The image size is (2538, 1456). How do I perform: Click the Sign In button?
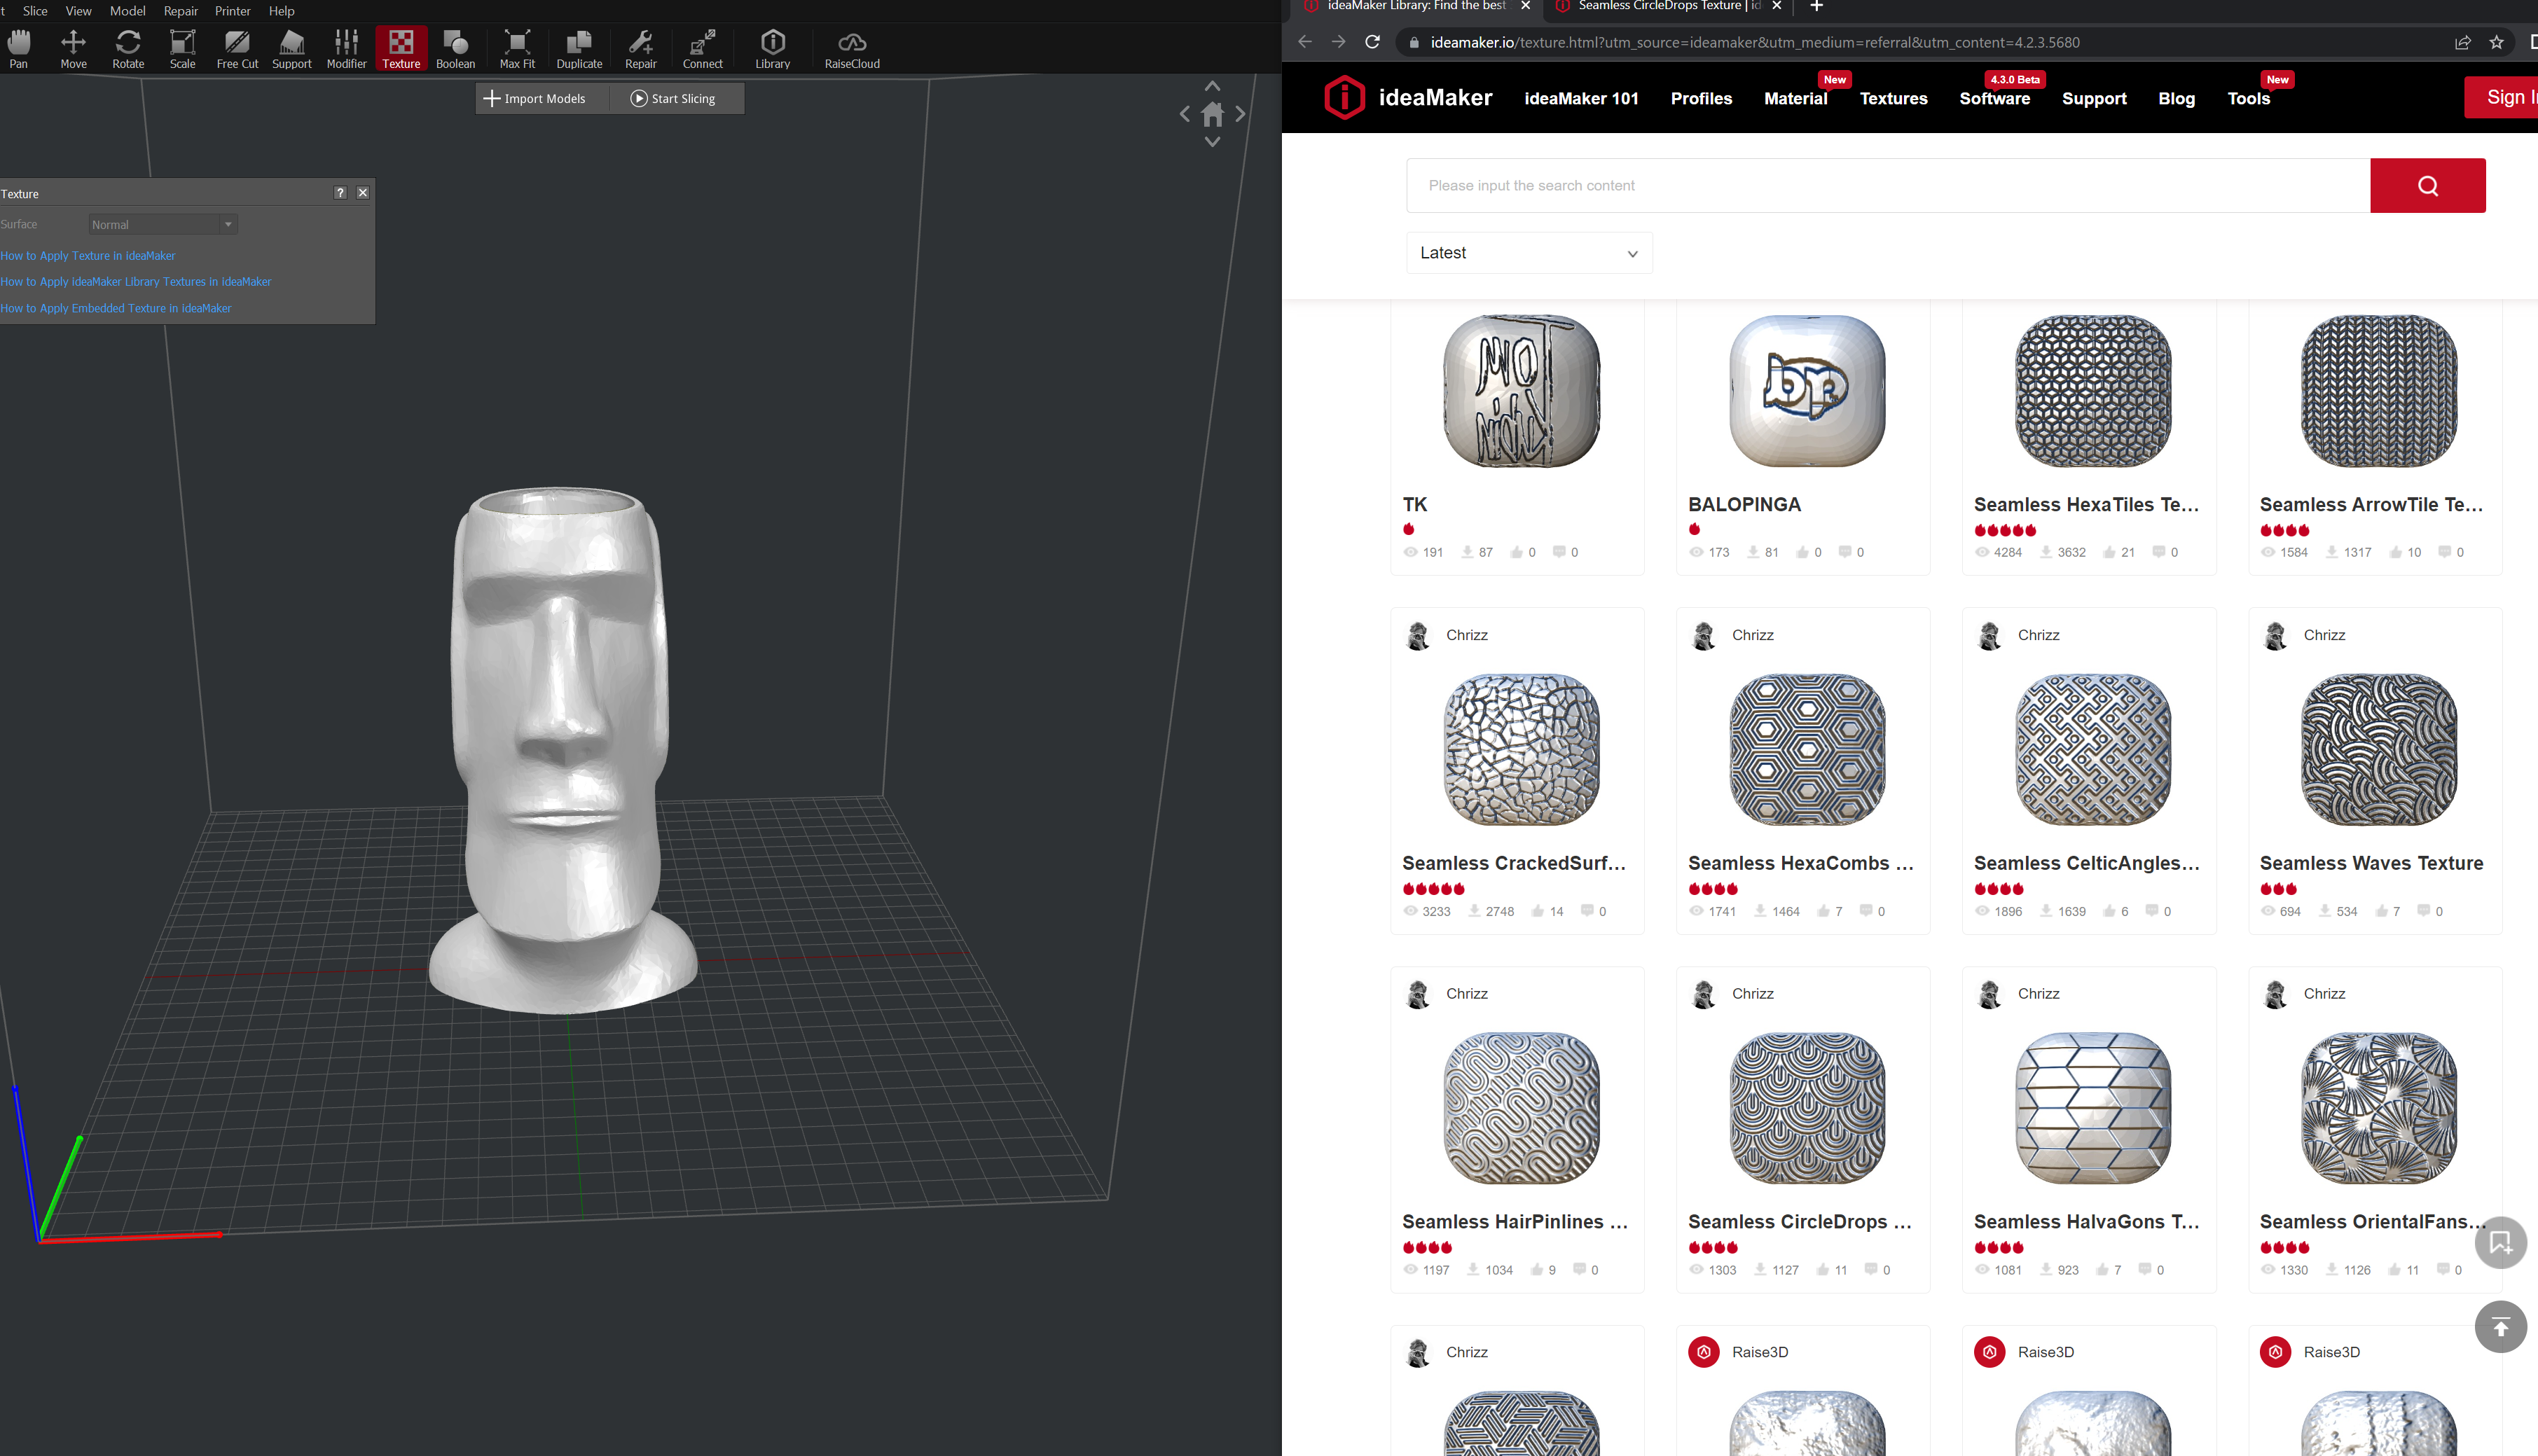(2502, 97)
